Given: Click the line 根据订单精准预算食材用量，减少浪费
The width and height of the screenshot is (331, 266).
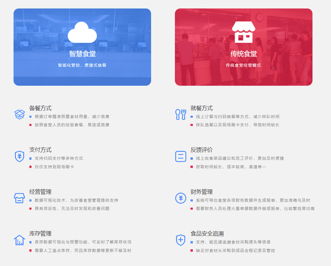Looking at the screenshot, I should [72, 117].
